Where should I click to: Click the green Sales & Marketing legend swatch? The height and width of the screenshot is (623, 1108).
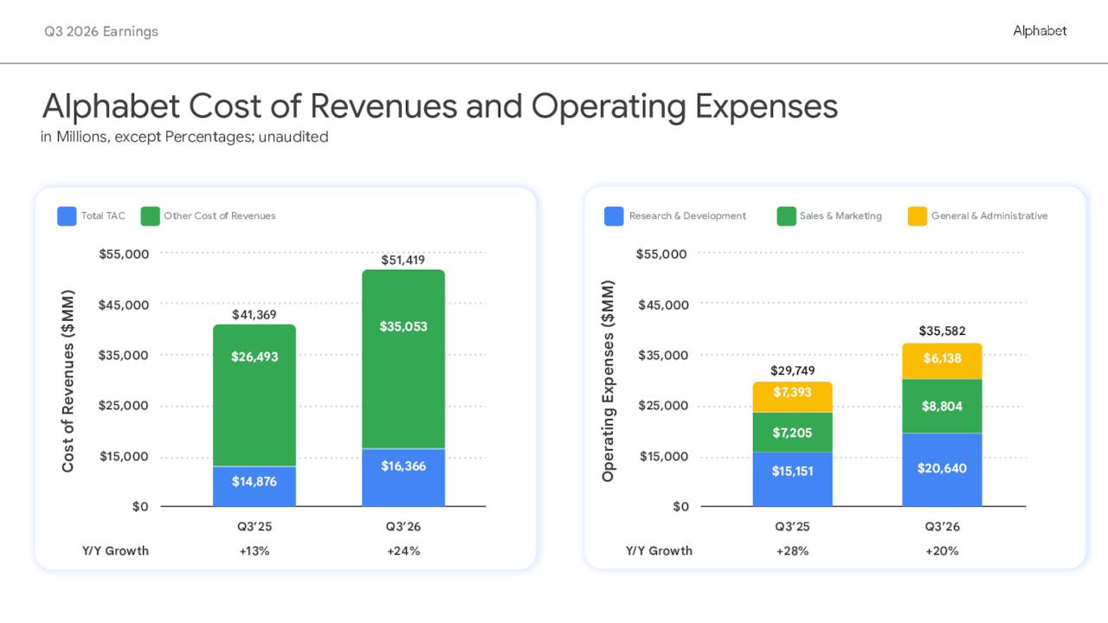pos(787,216)
